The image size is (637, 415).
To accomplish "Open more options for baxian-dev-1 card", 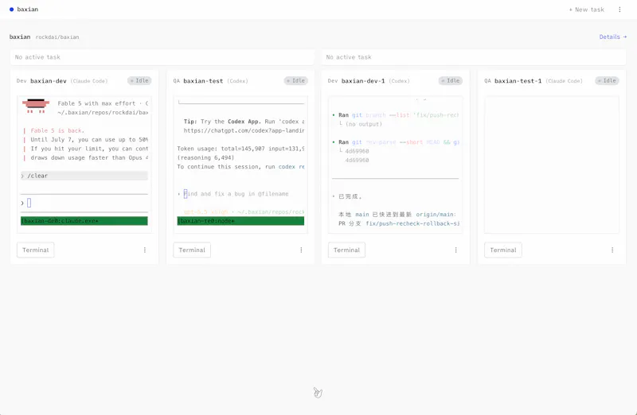I will click(455, 250).
